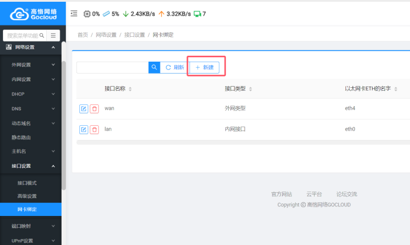
Task: Click the network settings icon in sidebar
Action: (x=9, y=47)
